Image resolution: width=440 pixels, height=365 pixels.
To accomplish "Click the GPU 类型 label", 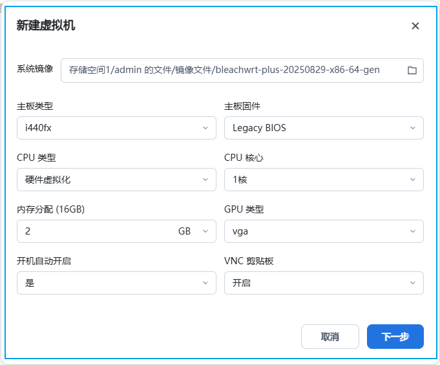I will point(244,209).
